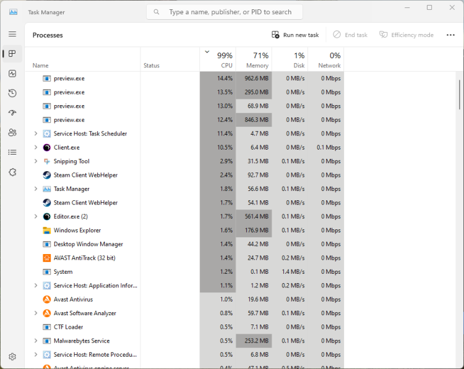This screenshot has height=369, width=464.
Task: Open Services page puzzle icon
Action: click(x=12, y=172)
